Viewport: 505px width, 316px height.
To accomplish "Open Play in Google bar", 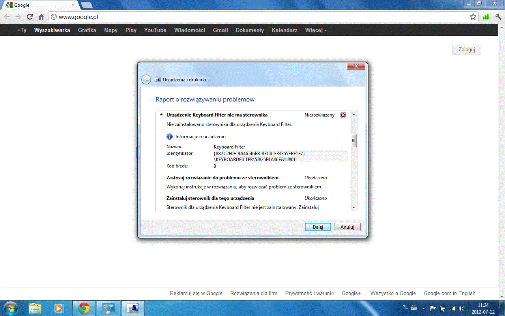I will click(x=131, y=30).
